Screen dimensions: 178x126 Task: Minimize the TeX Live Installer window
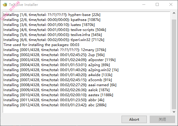[144, 5]
